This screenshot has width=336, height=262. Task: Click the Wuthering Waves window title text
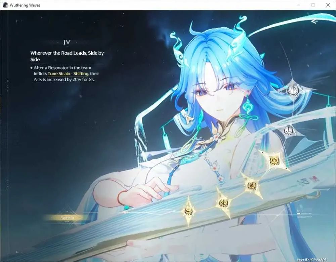point(25,5)
